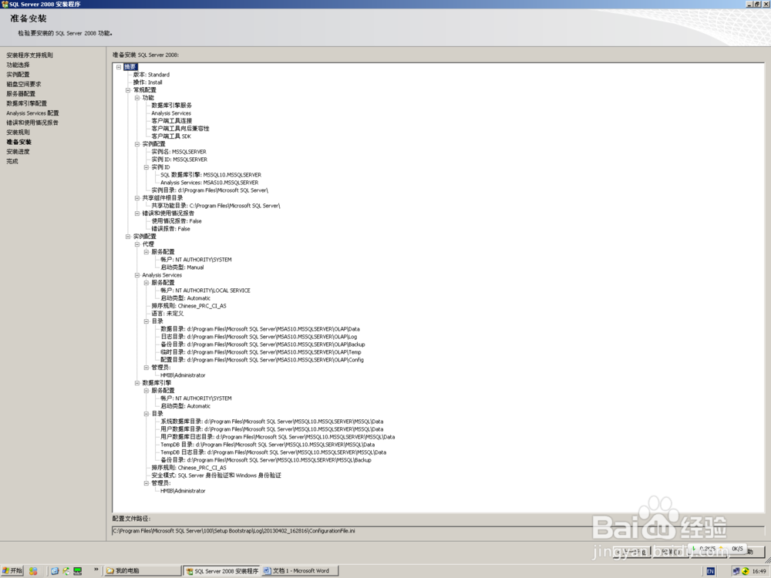Go to Analysis Services 配置 sidebar step
The width and height of the screenshot is (771, 578).
(x=32, y=113)
